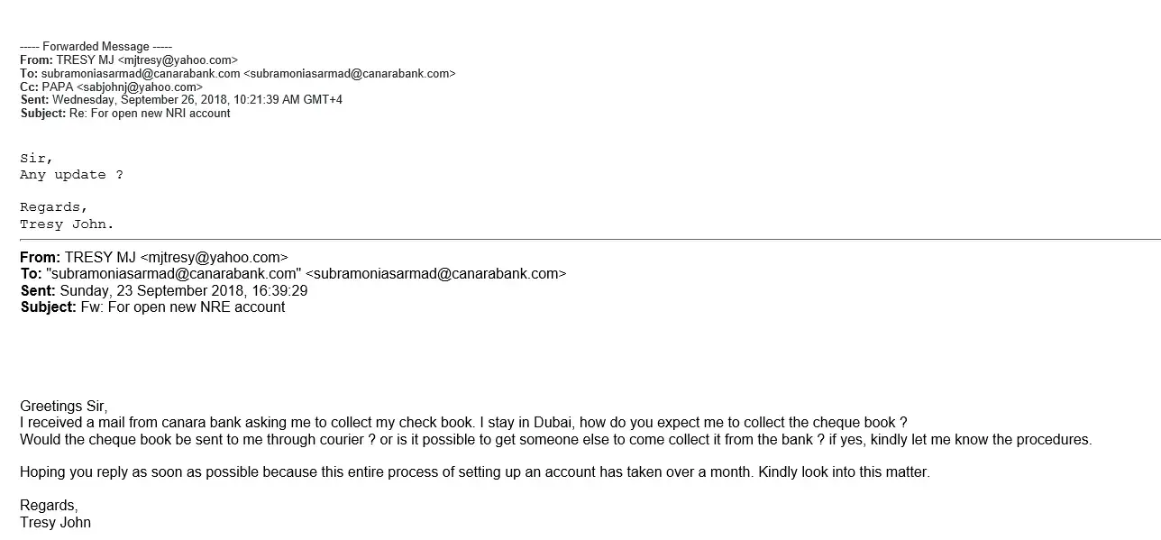Click the sentence starting 'Would the cheque book'
Viewport: 1161px width, 540px height.
tap(555, 439)
